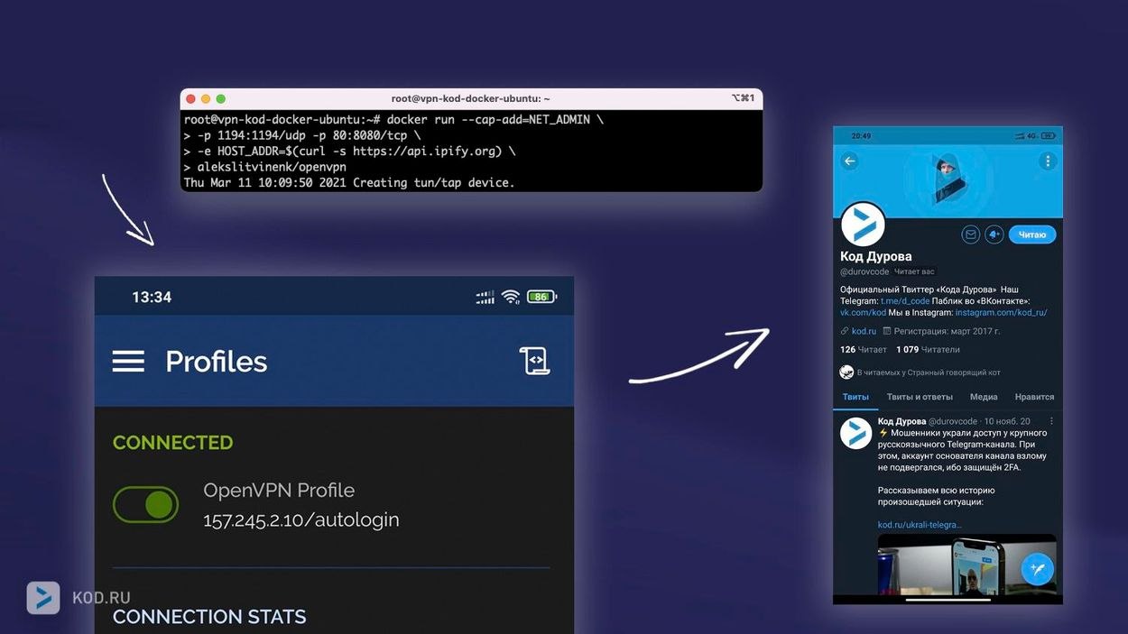This screenshot has height=634, width=1128.
Task: Tap the battery 86 indicator in status bar
Action: click(x=542, y=297)
